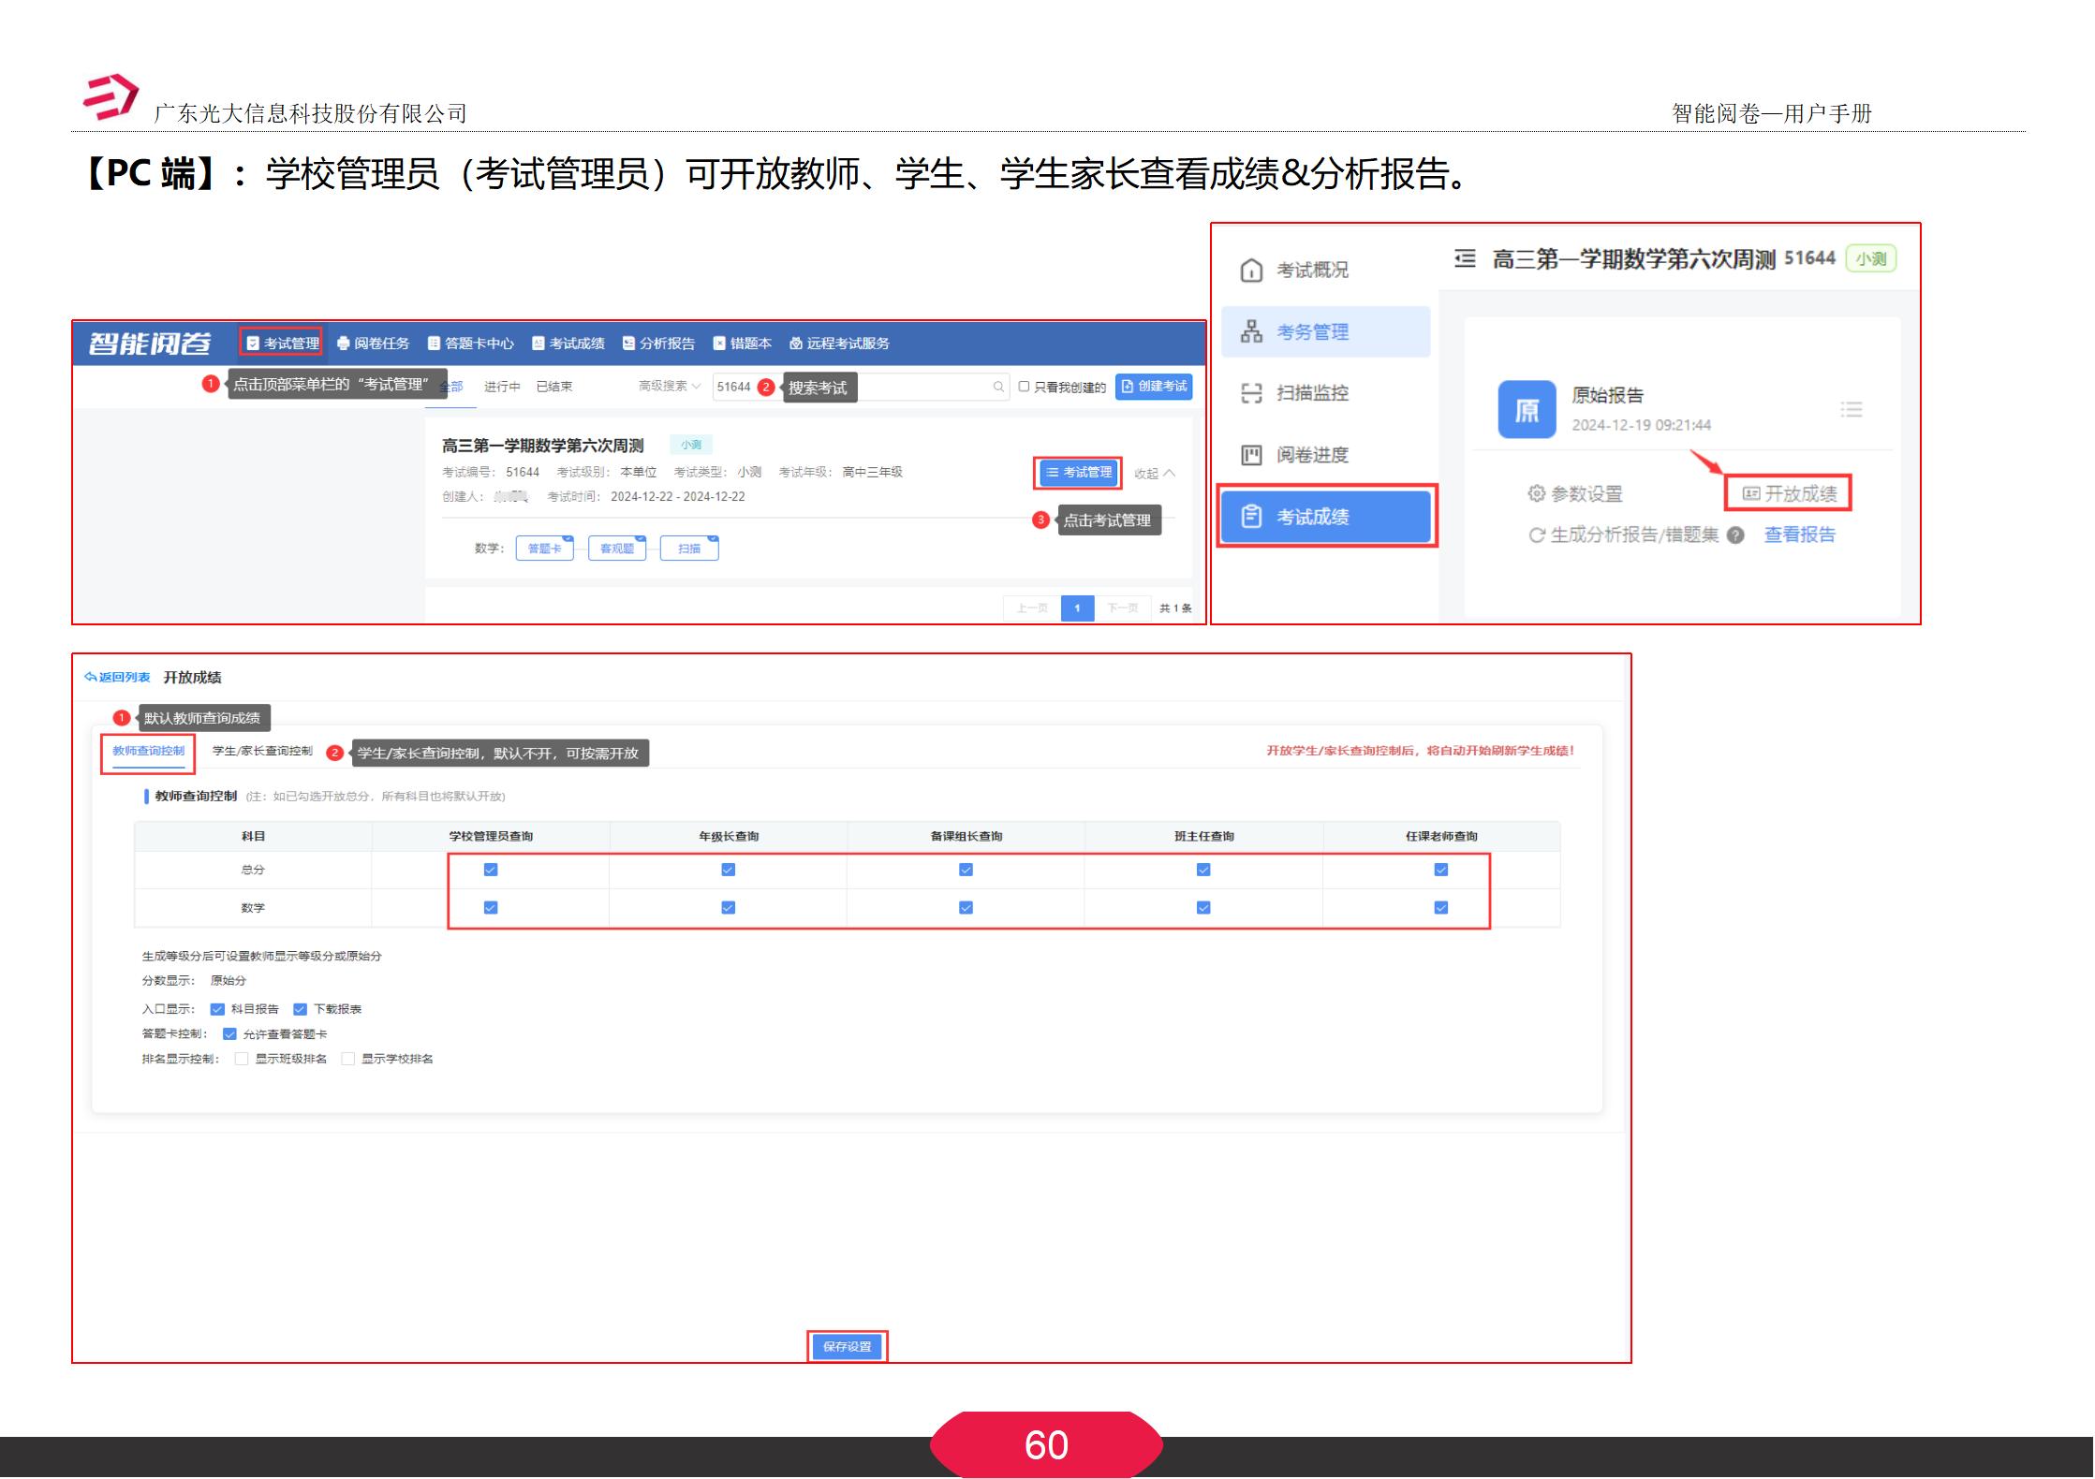Check the 只看我创建的 checkbox

pyautogui.click(x=1024, y=386)
